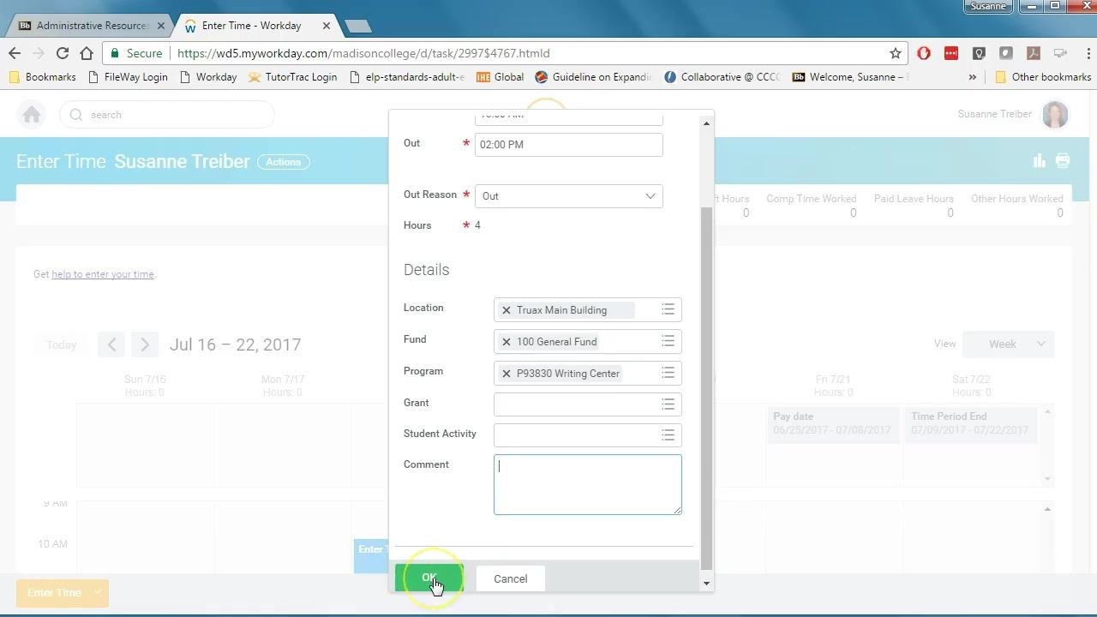Screen dimensions: 1097x617
Task: Focus the Workday search box
Action: coord(167,115)
